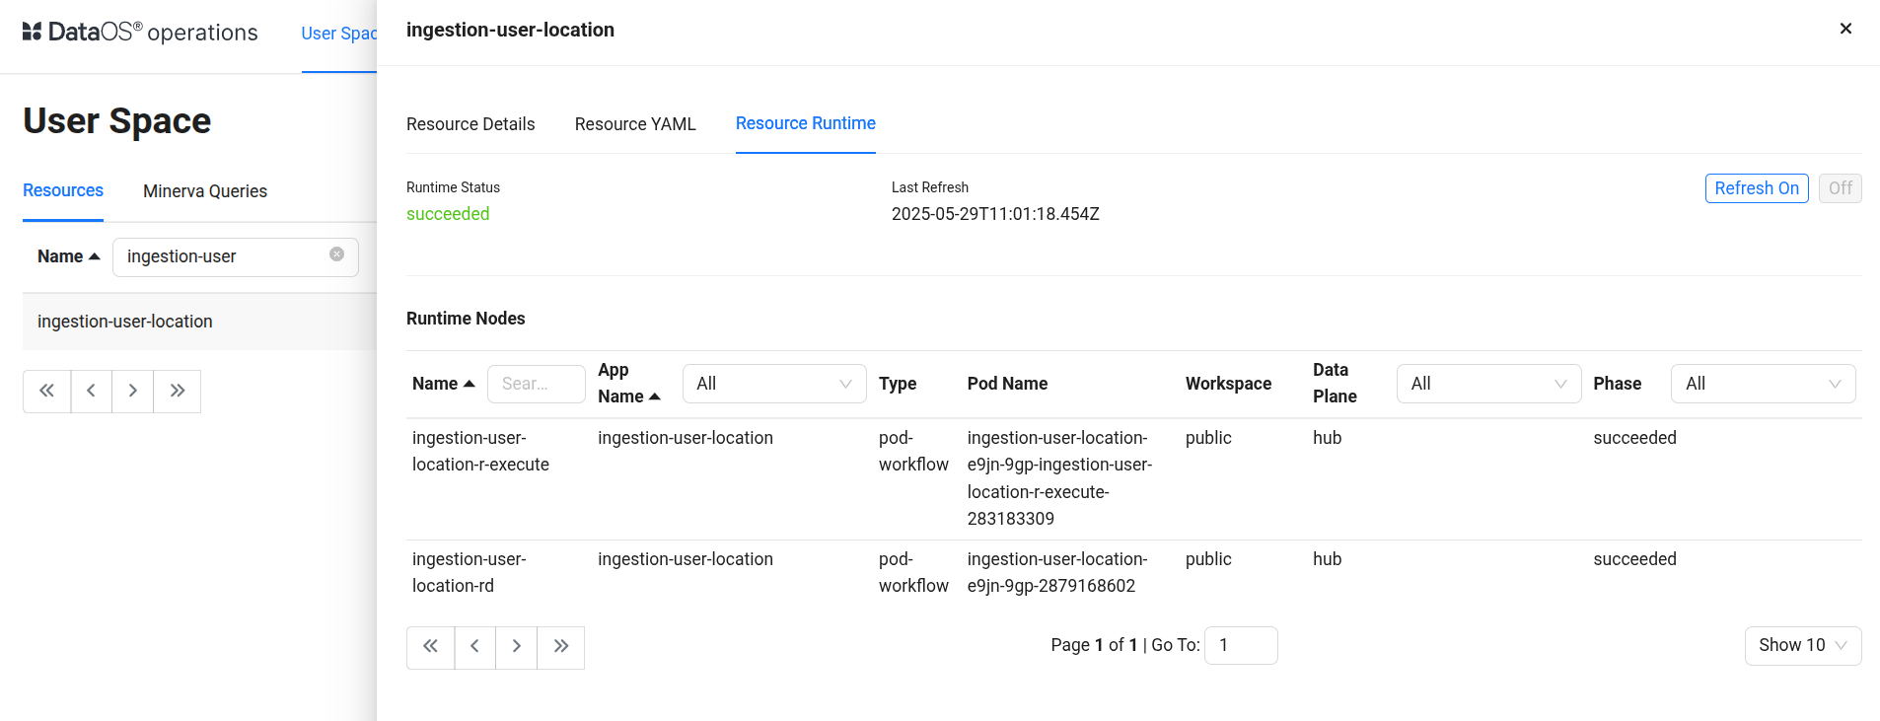The height and width of the screenshot is (721, 1880).
Task: Go to next page in Runtime Nodes pagination
Action: click(516, 647)
